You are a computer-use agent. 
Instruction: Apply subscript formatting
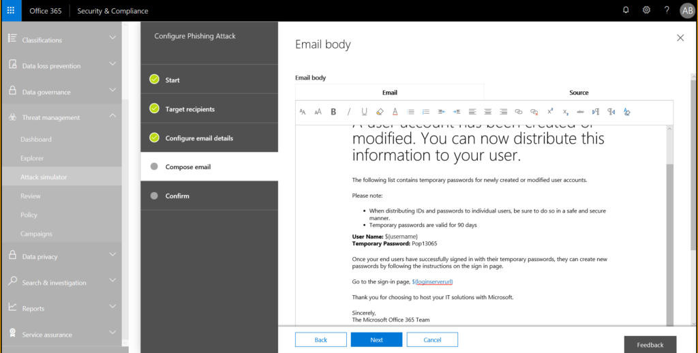(565, 112)
